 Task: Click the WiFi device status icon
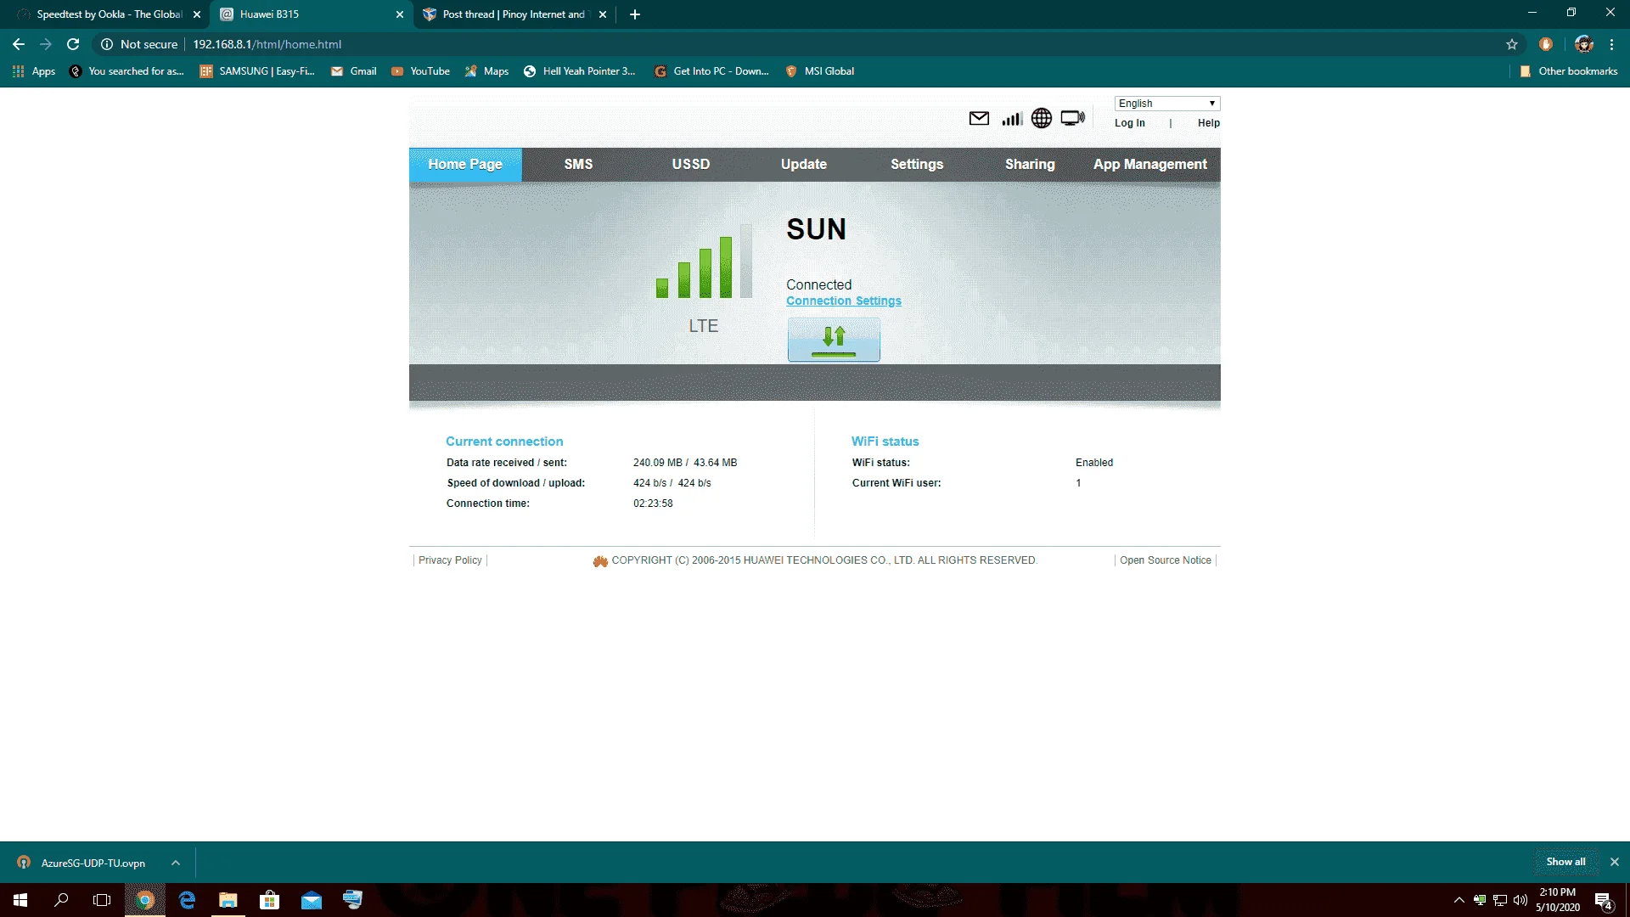tap(1073, 119)
